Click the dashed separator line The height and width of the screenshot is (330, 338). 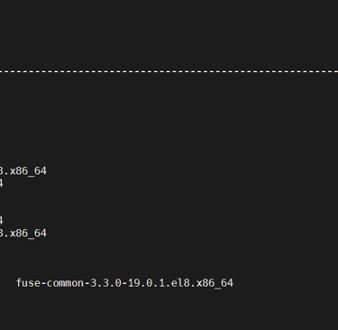(x=169, y=72)
